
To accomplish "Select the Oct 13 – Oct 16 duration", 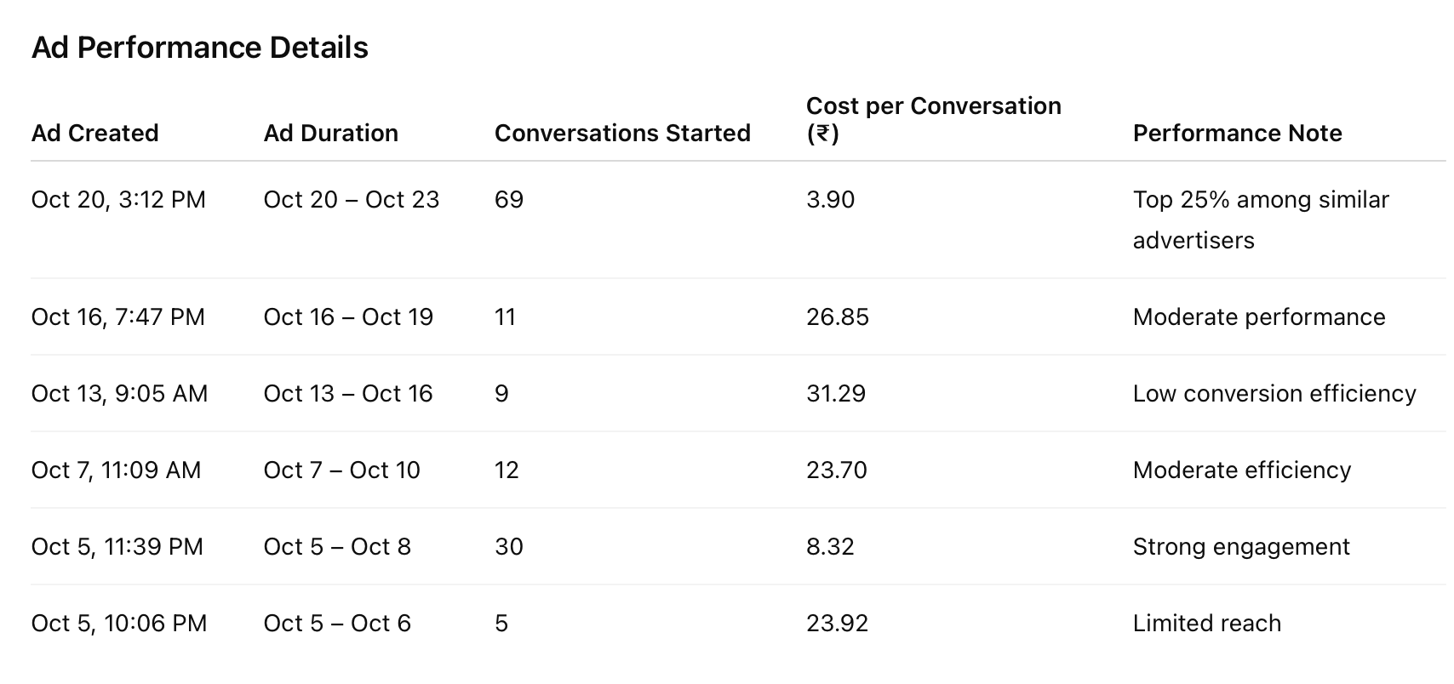I will coord(347,393).
